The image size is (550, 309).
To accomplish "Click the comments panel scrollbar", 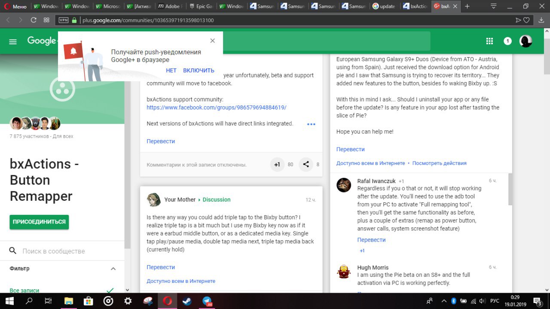I will 510,189.
